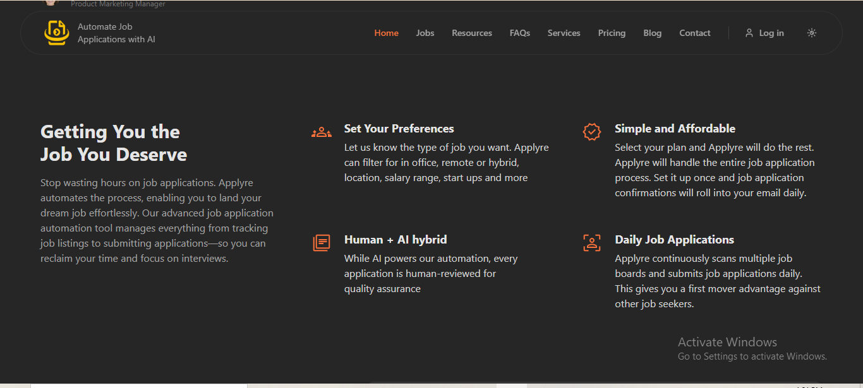The image size is (863, 388).
Task: Switch to the Jobs navigation tab
Action: pyautogui.click(x=425, y=33)
